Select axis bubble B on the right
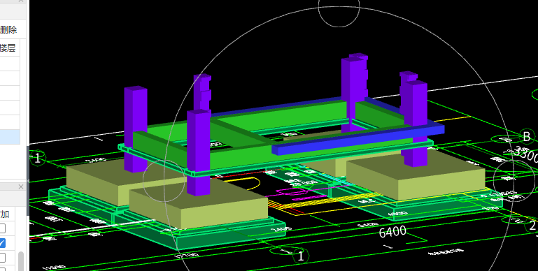 pos(526,137)
